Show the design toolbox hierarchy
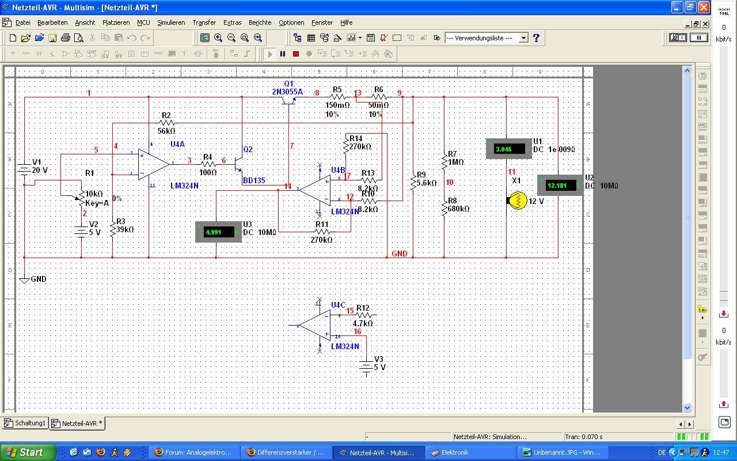The image size is (737, 461). (x=298, y=38)
